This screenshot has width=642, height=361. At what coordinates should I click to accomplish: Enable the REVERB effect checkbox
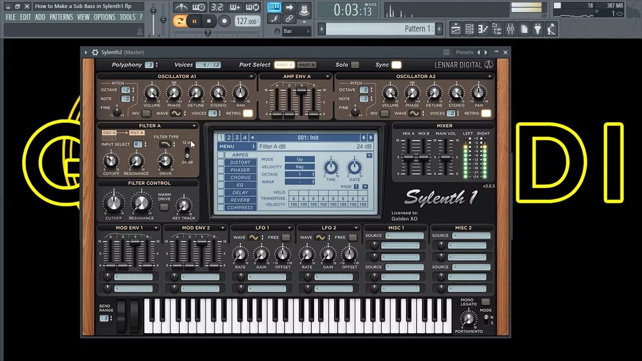tap(221, 200)
